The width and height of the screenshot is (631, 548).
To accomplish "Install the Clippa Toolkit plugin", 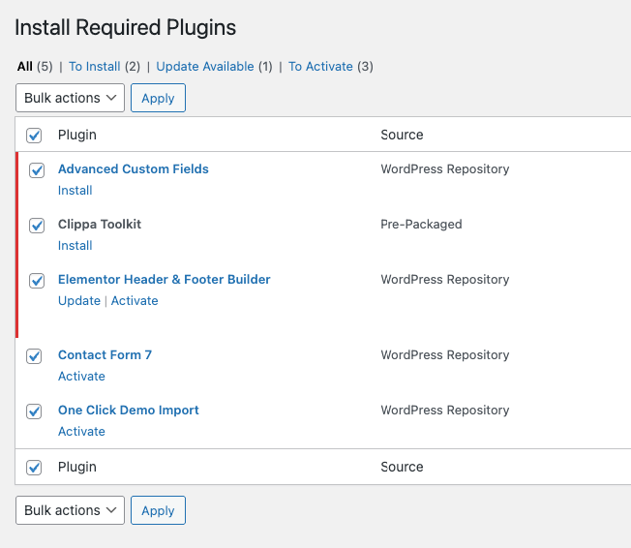I will pyautogui.click(x=75, y=245).
